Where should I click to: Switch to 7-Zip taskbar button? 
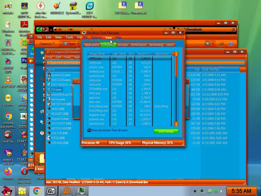51,191
